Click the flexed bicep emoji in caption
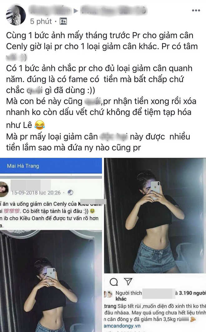The image size is (206, 332). tap(193, 319)
